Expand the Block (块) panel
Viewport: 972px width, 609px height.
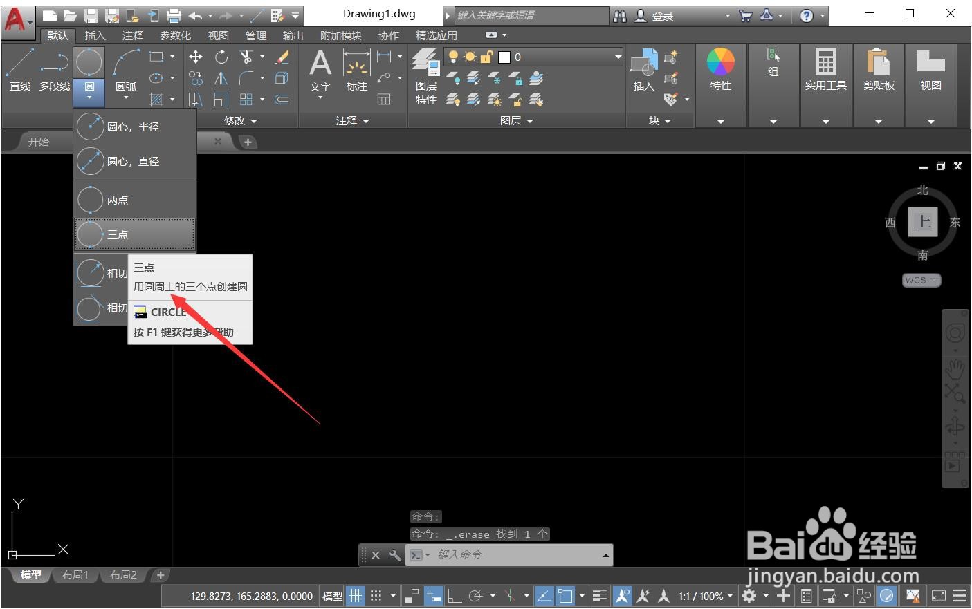tap(659, 120)
